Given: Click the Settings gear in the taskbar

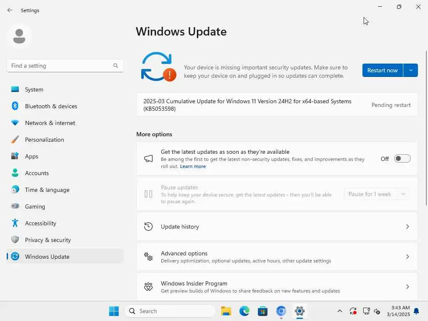Looking at the screenshot, I should point(299,311).
